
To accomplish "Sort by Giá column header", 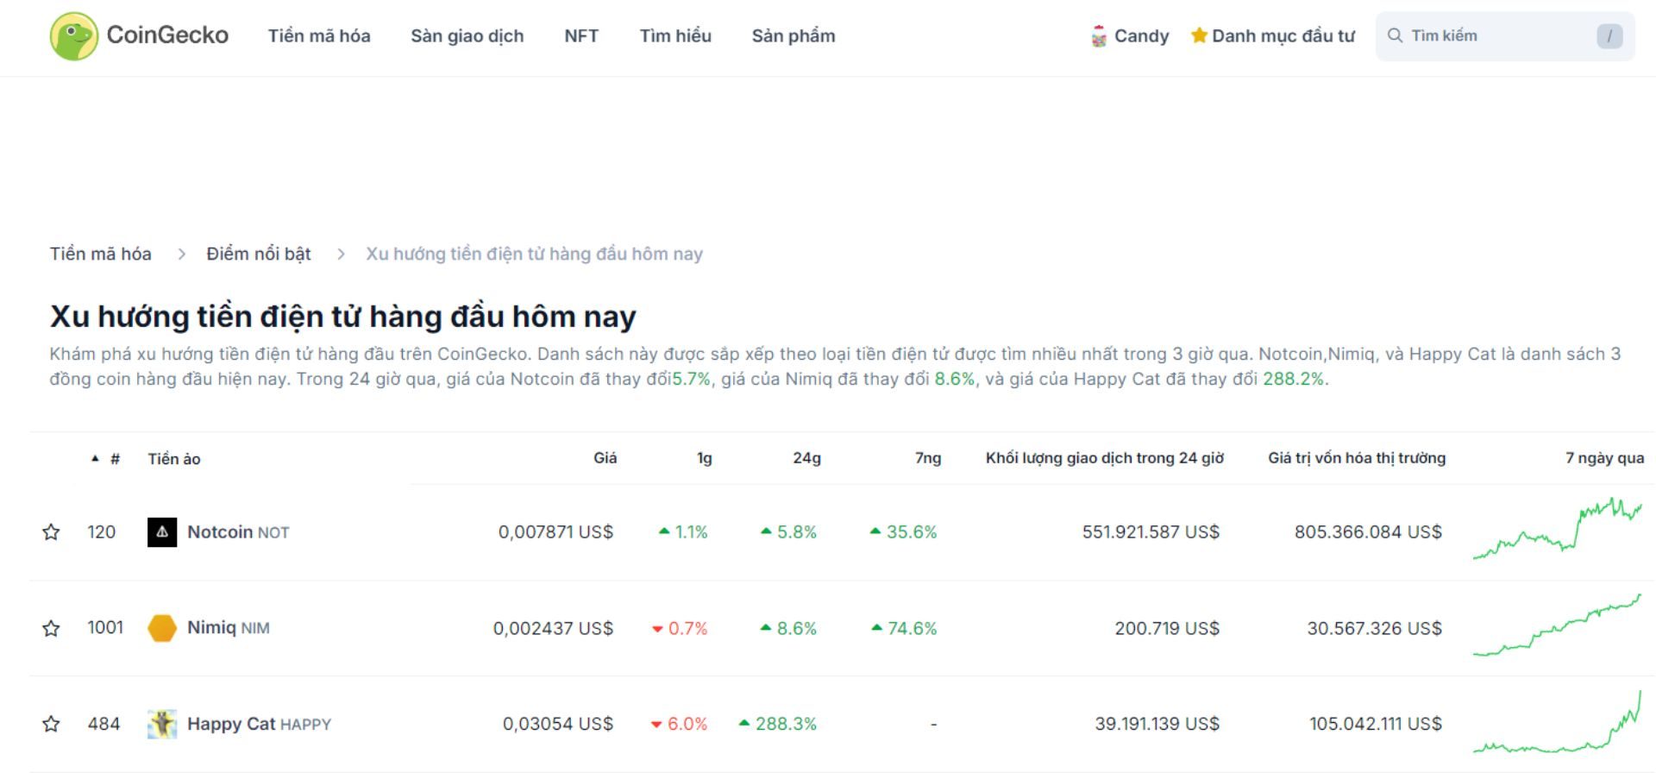I will 605,458.
